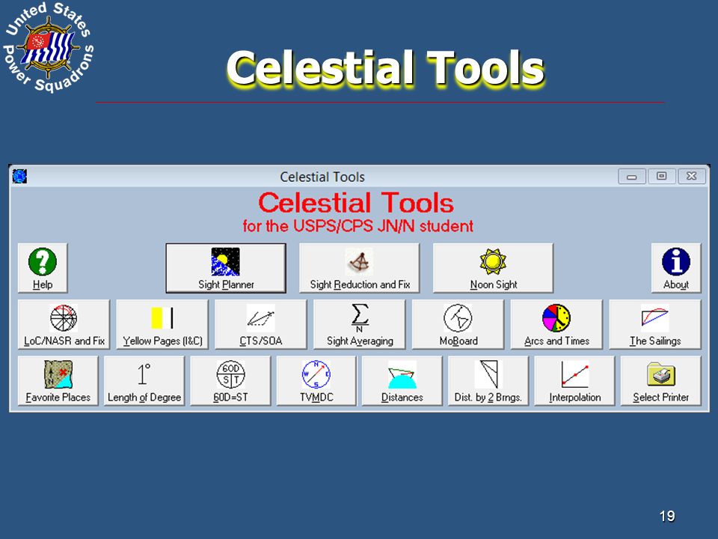The width and height of the screenshot is (718, 539).
Task: Open the 60D=ST calculator
Action: (230, 380)
